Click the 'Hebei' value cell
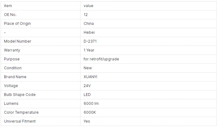218x129 pixels. point(148,32)
